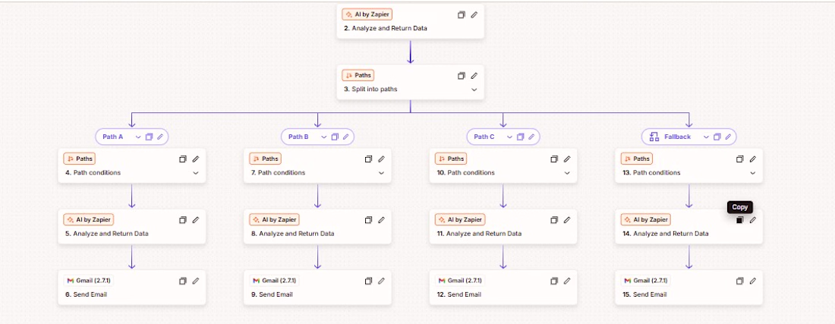The height and width of the screenshot is (324, 835).
Task: Expand step 4 Path conditions chevron
Action: coord(196,173)
